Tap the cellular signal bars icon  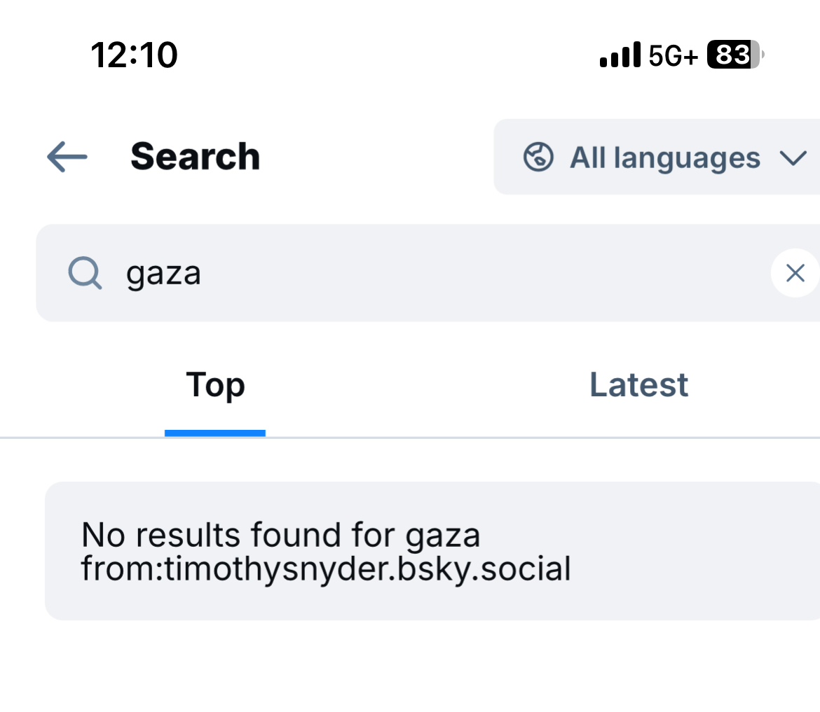tap(620, 55)
